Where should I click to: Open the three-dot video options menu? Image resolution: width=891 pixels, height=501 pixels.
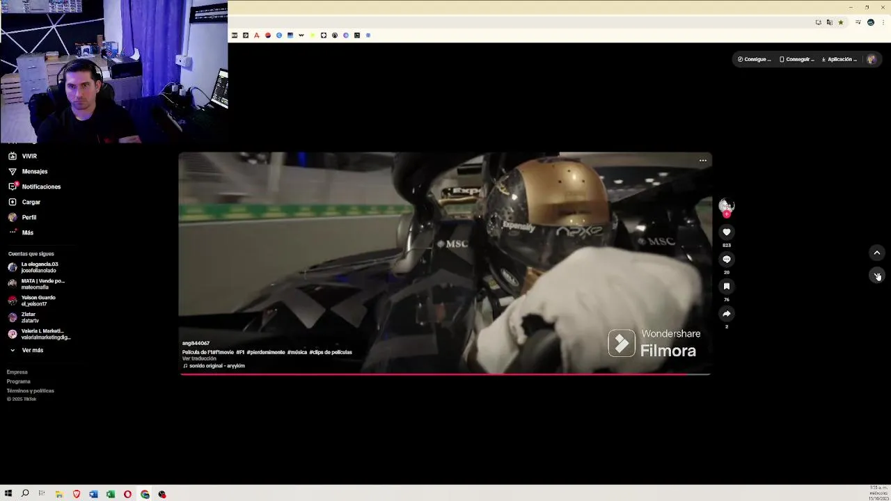703,161
